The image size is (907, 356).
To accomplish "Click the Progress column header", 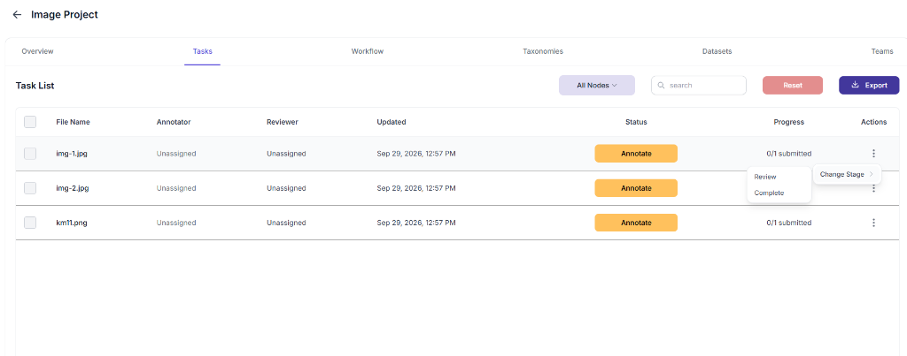I will pos(789,122).
